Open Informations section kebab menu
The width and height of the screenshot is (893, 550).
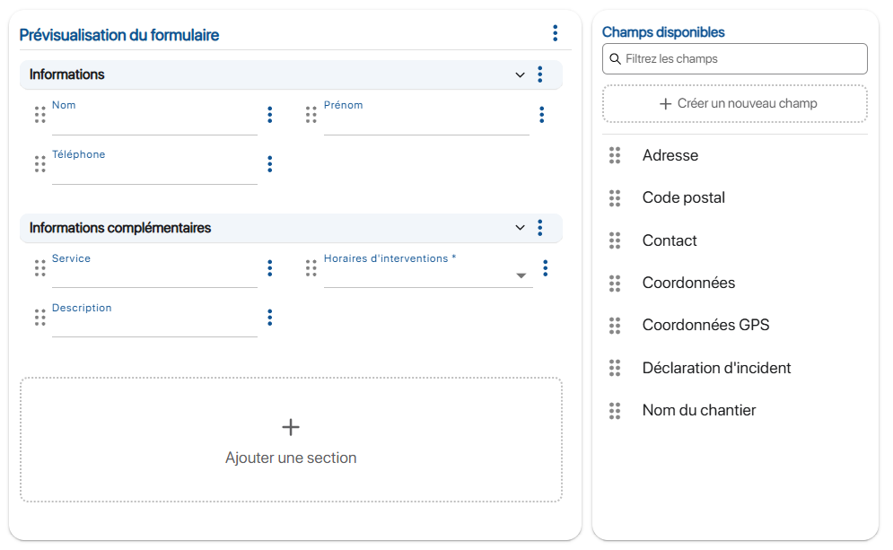(540, 74)
